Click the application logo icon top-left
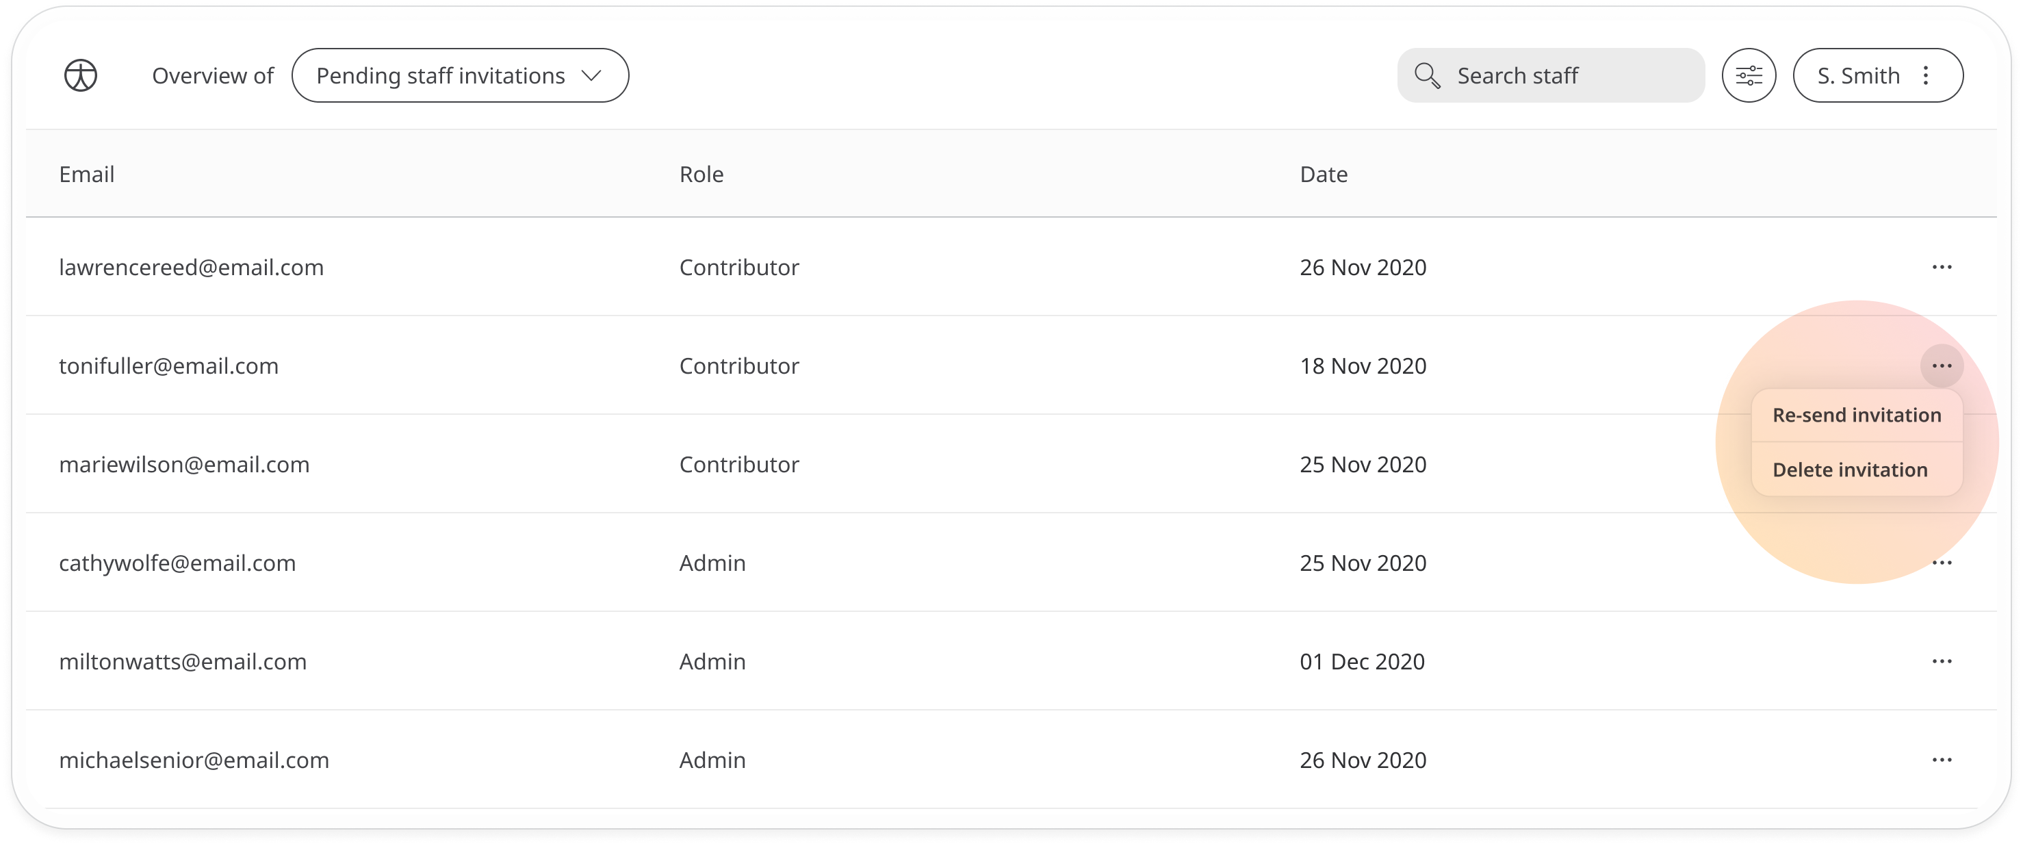This screenshot has width=2023, height=846. click(x=80, y=75)
